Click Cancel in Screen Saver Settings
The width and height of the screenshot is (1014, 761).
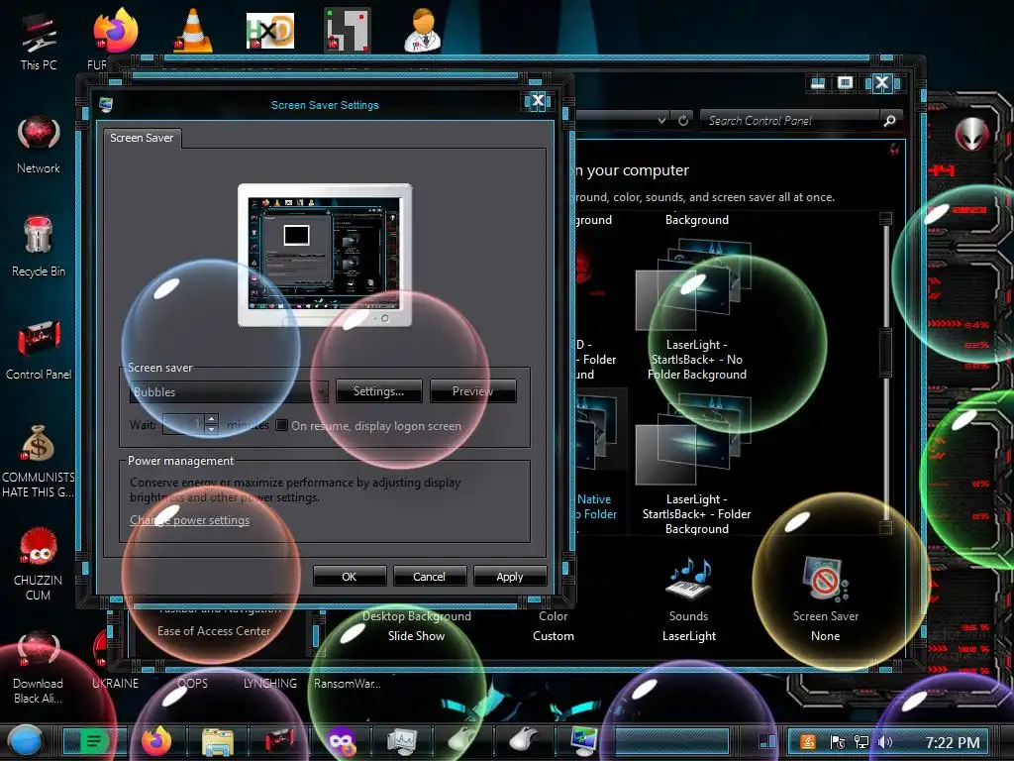[x=430, y=576]
